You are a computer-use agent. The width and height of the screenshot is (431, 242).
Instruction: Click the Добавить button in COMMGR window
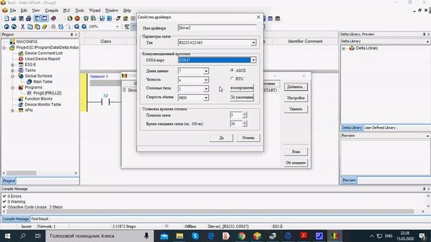(x=296, y=87)
